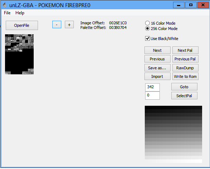Click the OpenFile button
The height and width of the screenshot is (169, 210).
coord(22,25)
